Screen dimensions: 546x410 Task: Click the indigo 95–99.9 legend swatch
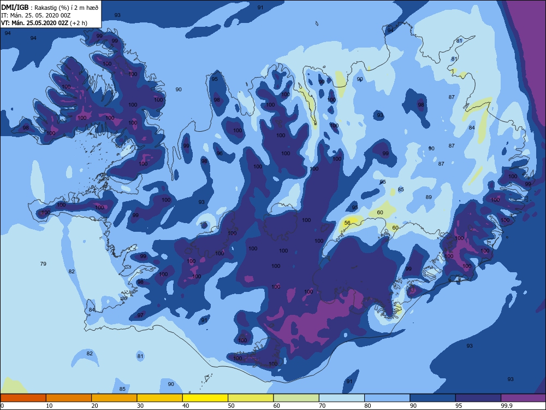click(x=478, y=398)
